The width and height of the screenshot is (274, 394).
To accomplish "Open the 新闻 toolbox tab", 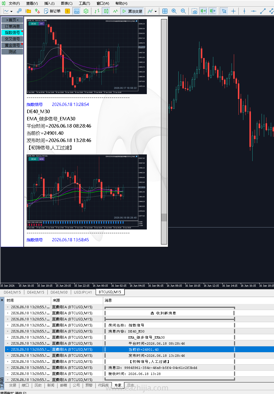I will (x=51, y=385).
